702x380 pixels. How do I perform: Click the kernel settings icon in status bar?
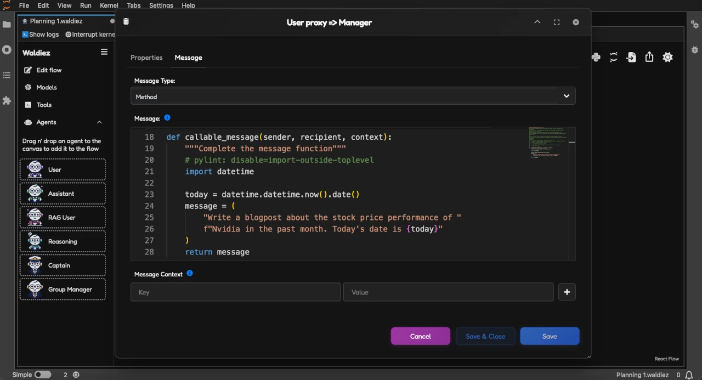76,375
